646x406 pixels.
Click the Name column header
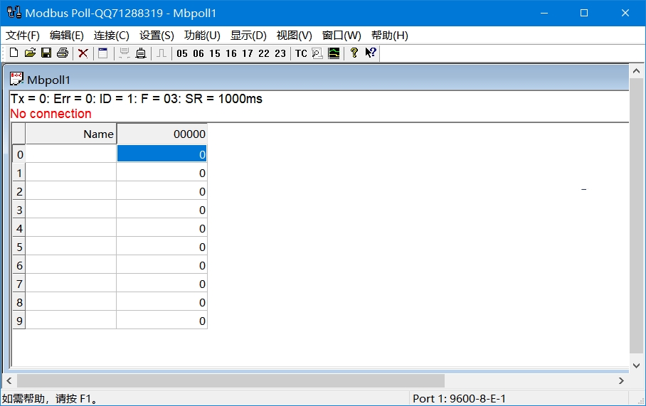71,134
